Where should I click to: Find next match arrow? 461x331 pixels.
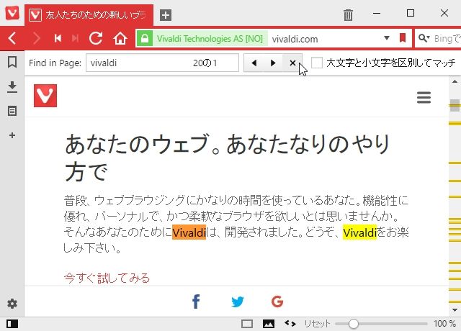[x=273, y=63]
